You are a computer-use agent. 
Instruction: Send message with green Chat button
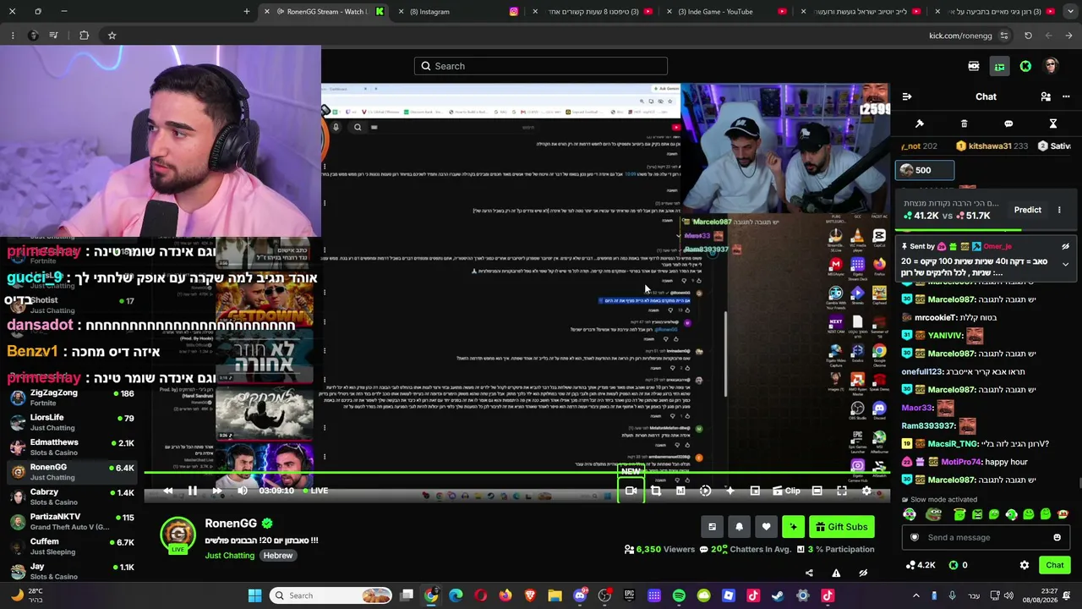[x=1055, y=565]
